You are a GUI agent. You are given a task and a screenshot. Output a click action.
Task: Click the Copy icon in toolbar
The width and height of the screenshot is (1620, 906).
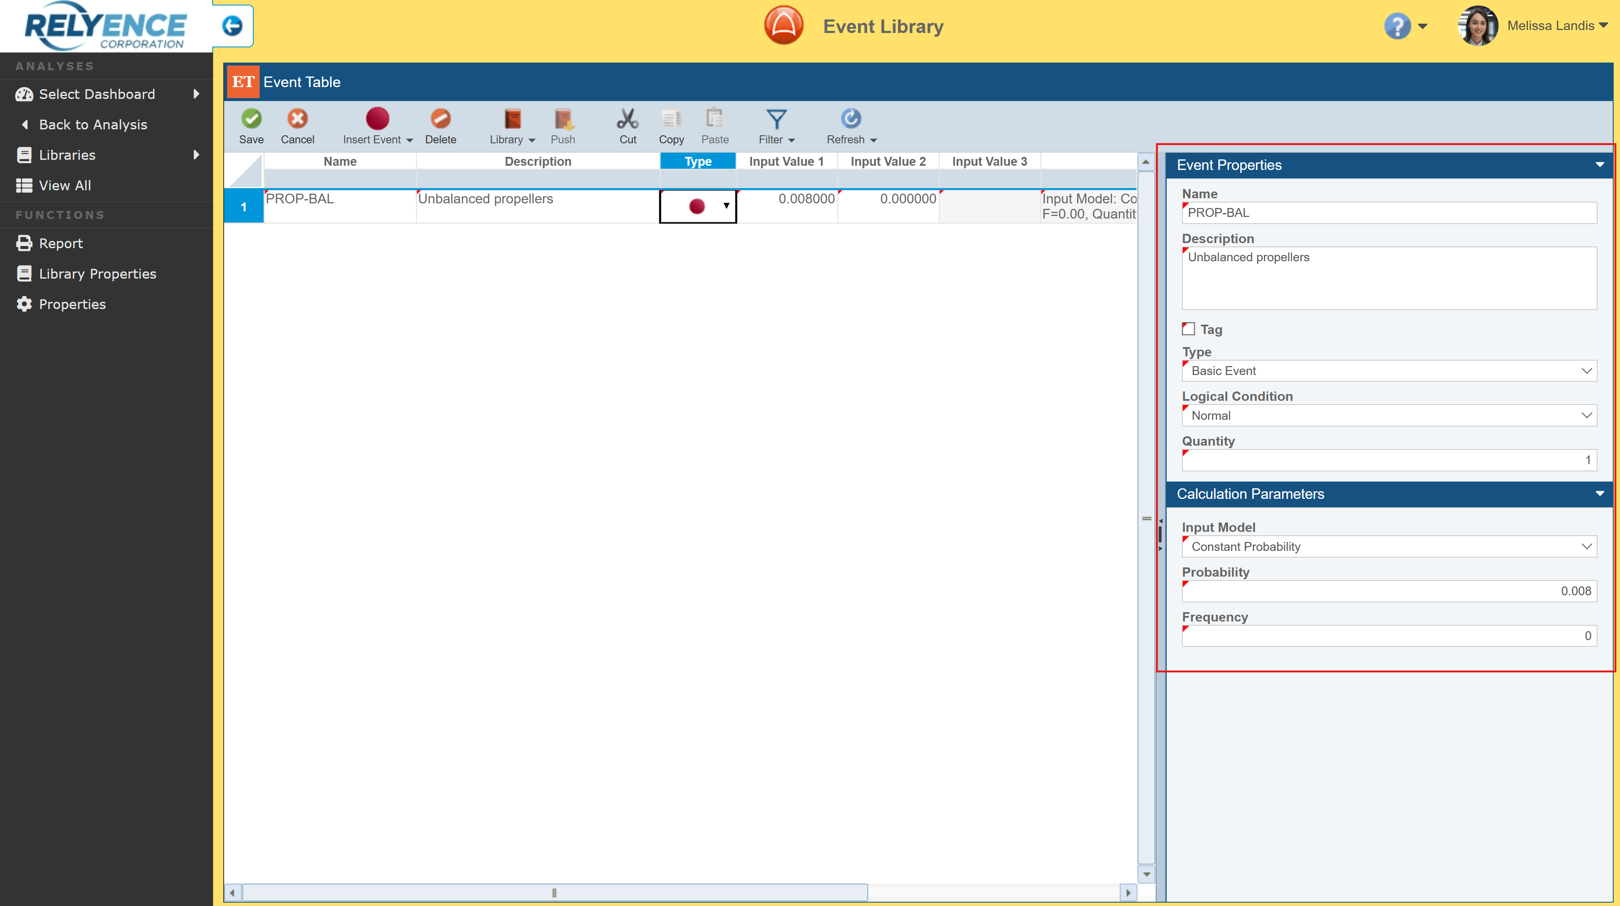tap(671, 118)
